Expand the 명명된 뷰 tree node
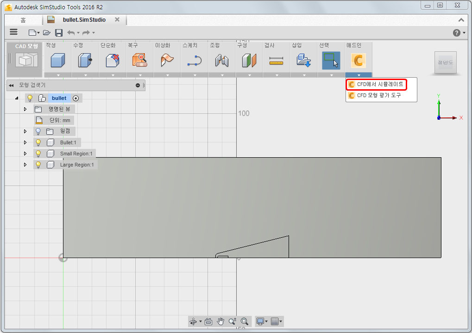This screenshot has height=333, width=472. click(25, 109)
